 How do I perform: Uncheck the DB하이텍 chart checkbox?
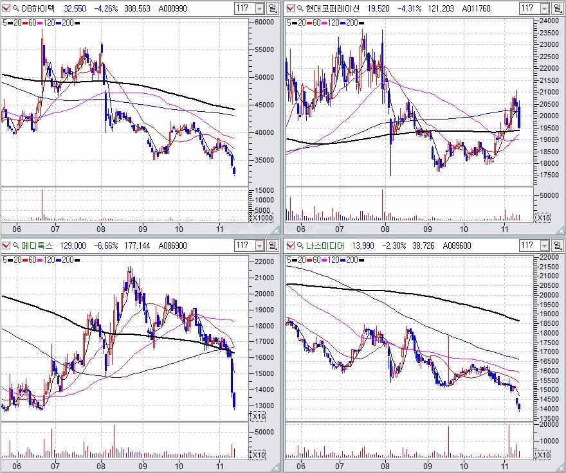6,9
